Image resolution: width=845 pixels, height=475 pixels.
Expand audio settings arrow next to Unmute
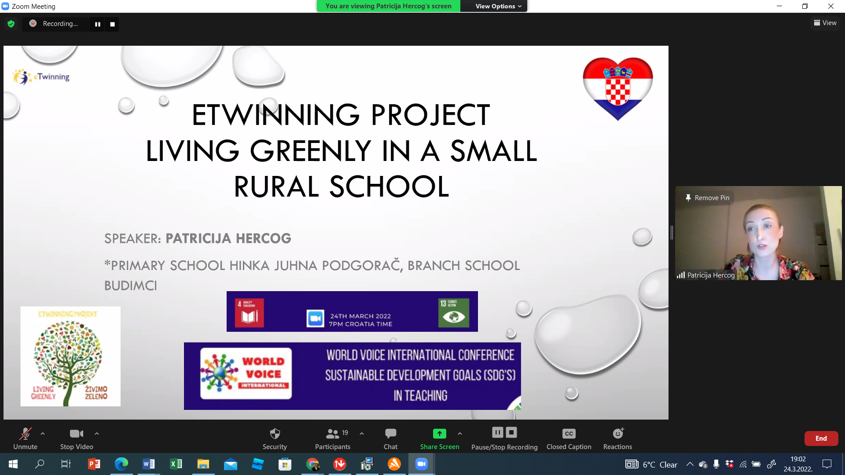click(x=43, y=434)
